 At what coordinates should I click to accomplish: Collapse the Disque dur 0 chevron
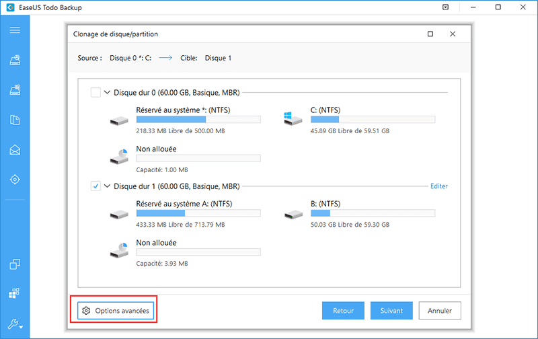click(107, 92)
